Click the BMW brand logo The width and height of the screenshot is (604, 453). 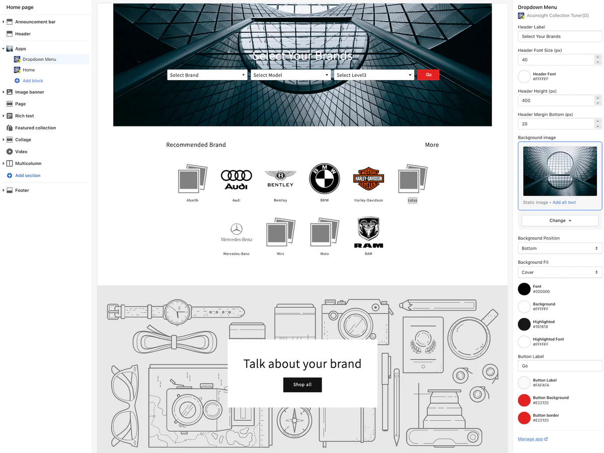(325, 179)
